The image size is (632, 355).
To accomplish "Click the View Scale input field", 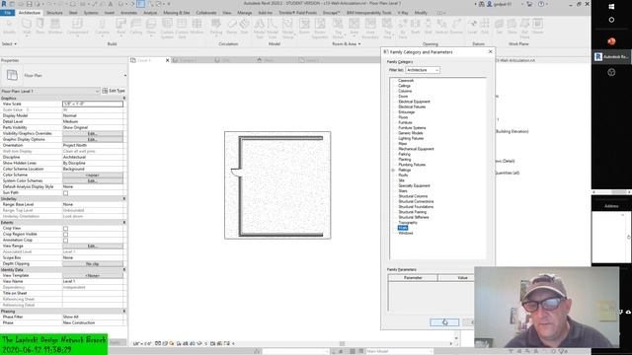I will pyautogui.click(x=93, y=104).
